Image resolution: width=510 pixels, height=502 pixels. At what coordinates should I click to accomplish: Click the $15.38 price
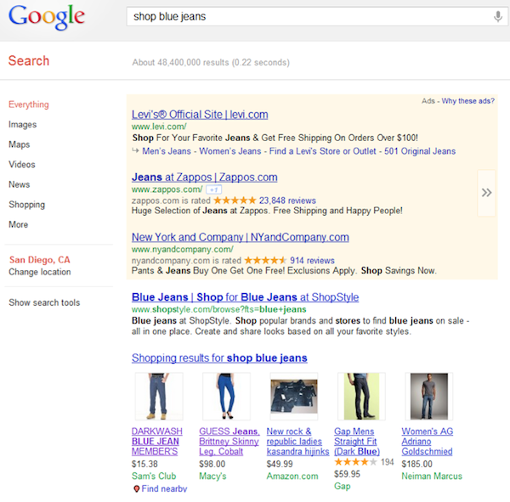point(144,464)
